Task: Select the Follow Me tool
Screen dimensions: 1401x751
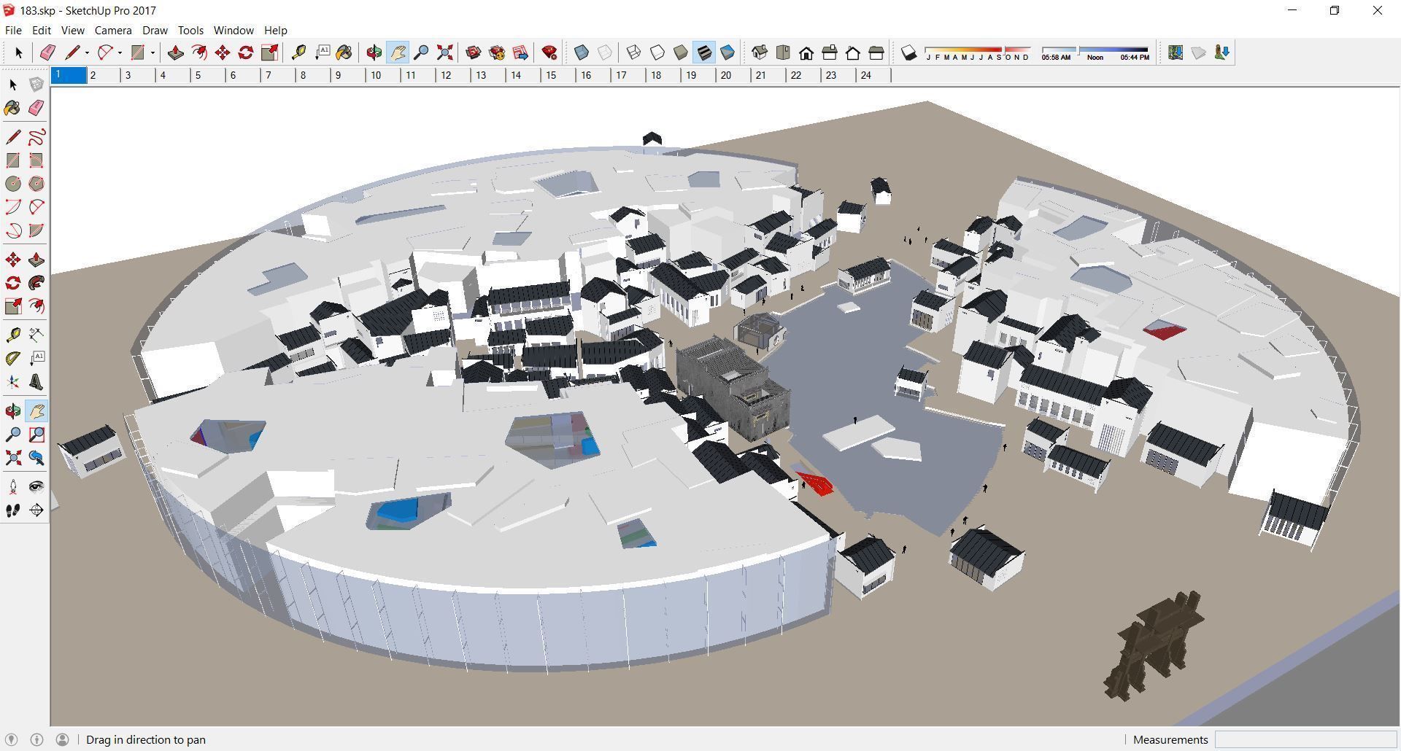Action: click(36, 283)
